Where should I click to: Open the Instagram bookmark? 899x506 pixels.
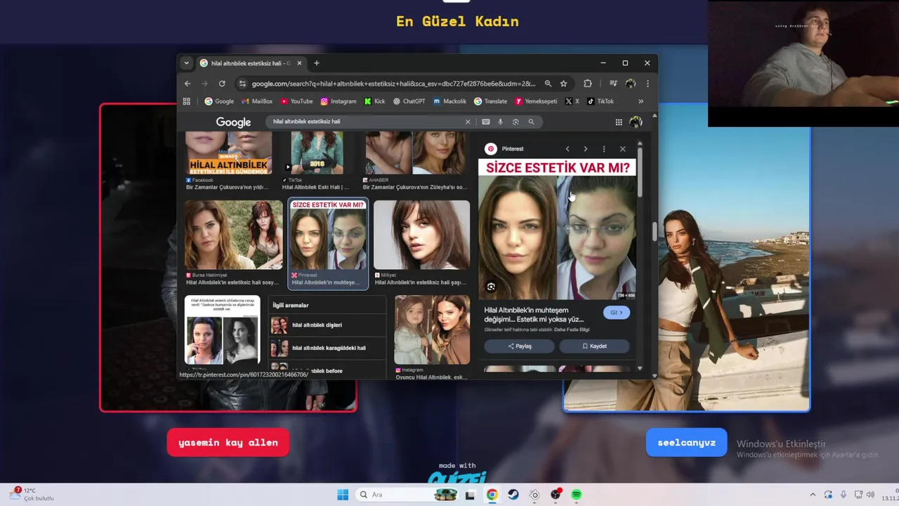point(339,101)
